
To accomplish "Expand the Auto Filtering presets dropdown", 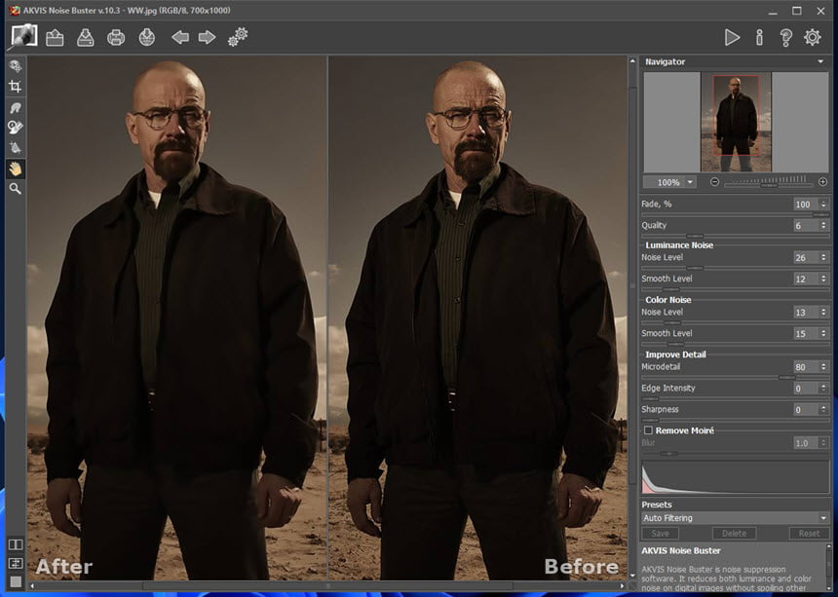I will coord(735,518).
